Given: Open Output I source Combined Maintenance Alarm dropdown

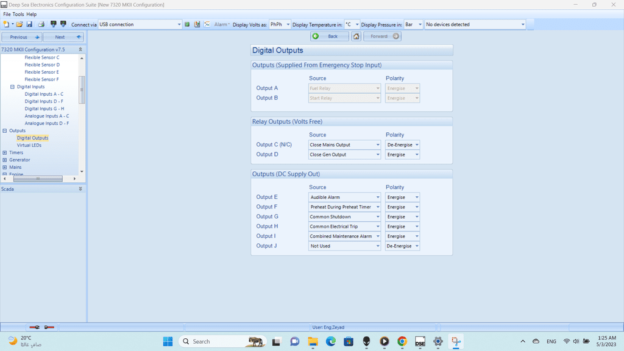Looking at the screenshot, I should (345, 236).
